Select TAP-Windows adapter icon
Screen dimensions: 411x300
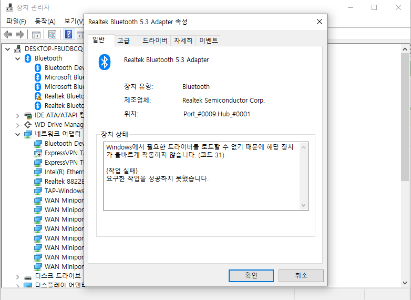click(x=38, y=191)
